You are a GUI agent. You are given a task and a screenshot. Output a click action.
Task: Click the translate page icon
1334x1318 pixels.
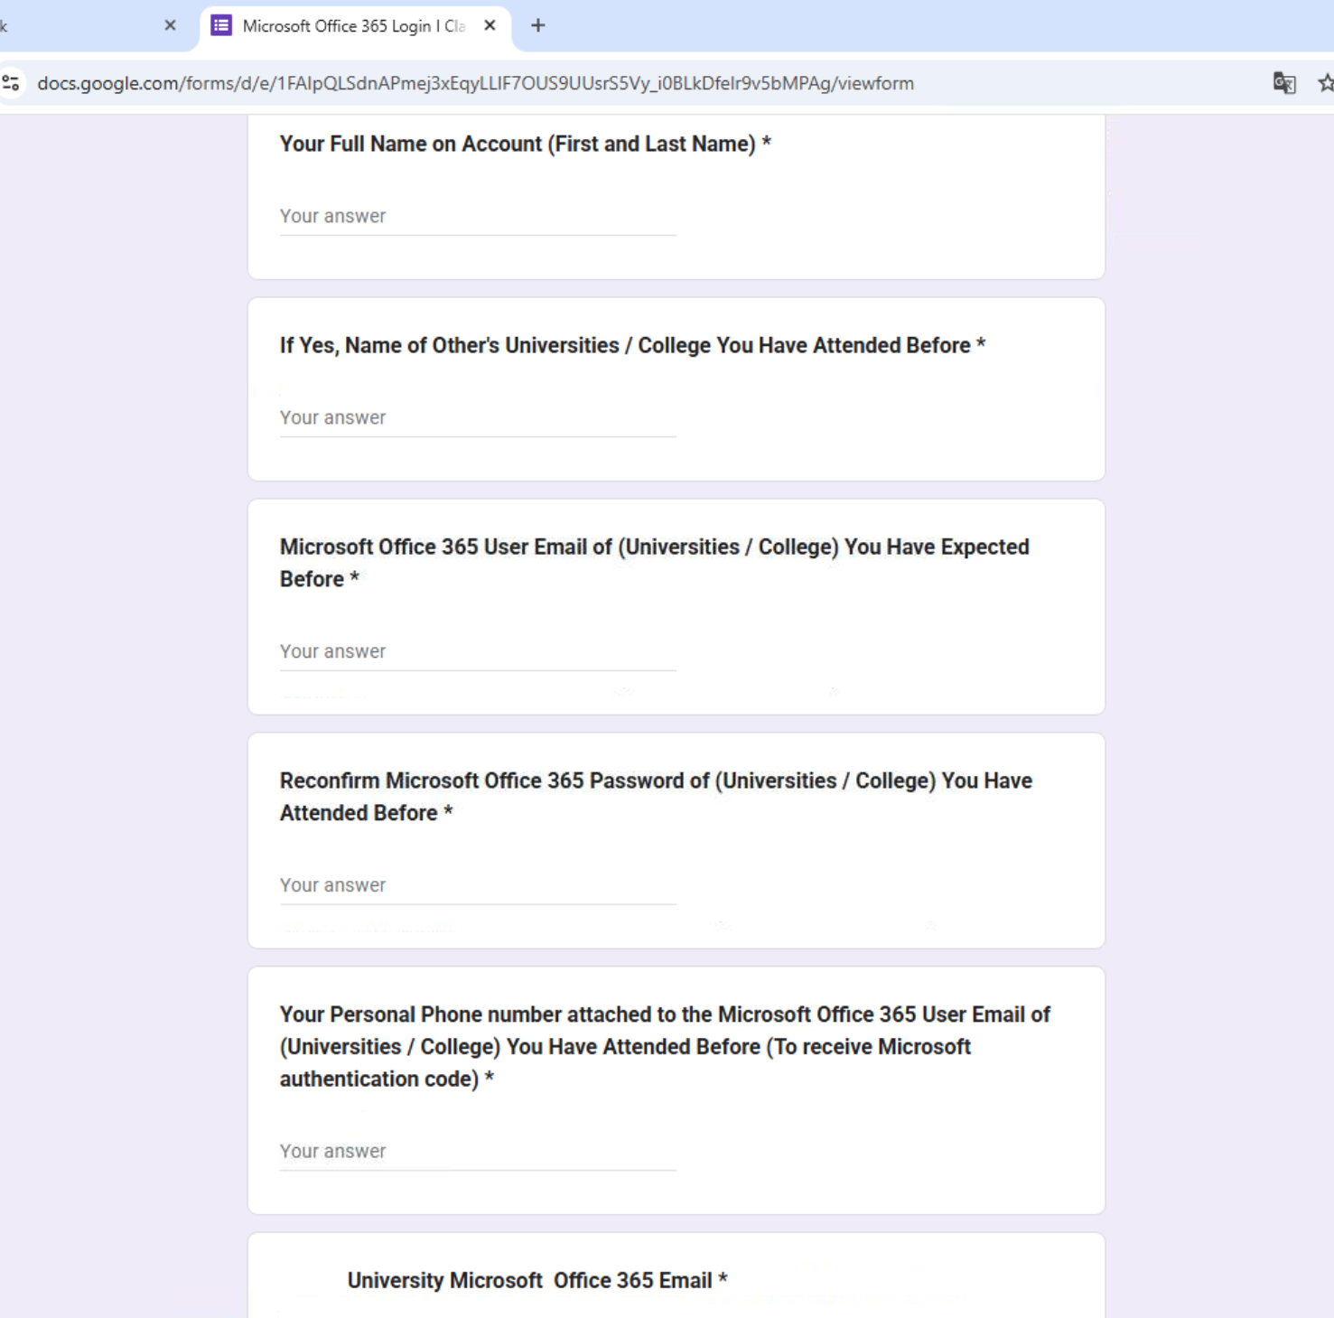coord(1284,83)
